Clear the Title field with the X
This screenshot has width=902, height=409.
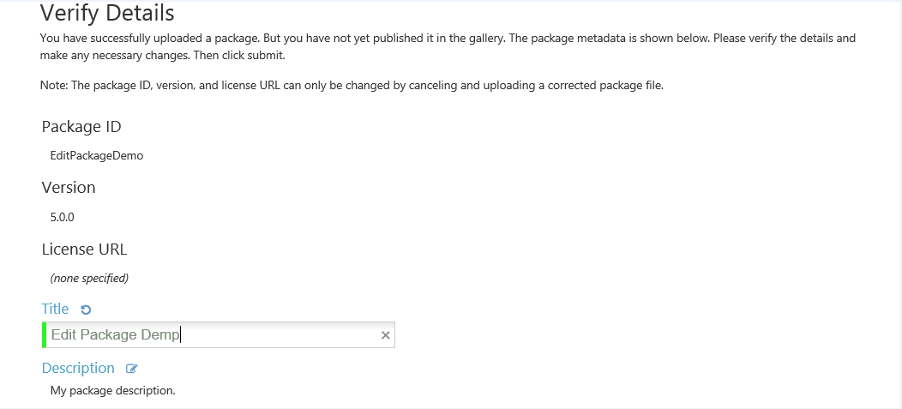386,335
